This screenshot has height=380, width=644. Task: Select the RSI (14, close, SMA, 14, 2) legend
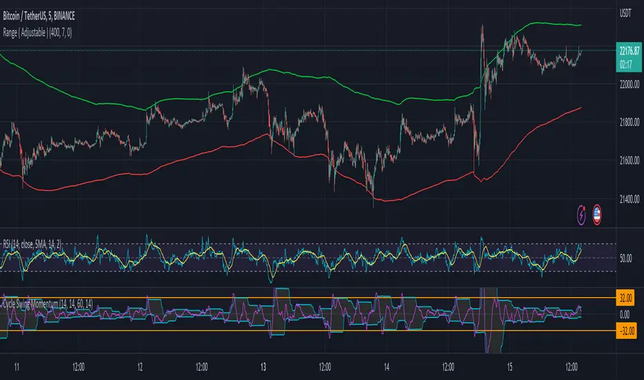[32, 244]
